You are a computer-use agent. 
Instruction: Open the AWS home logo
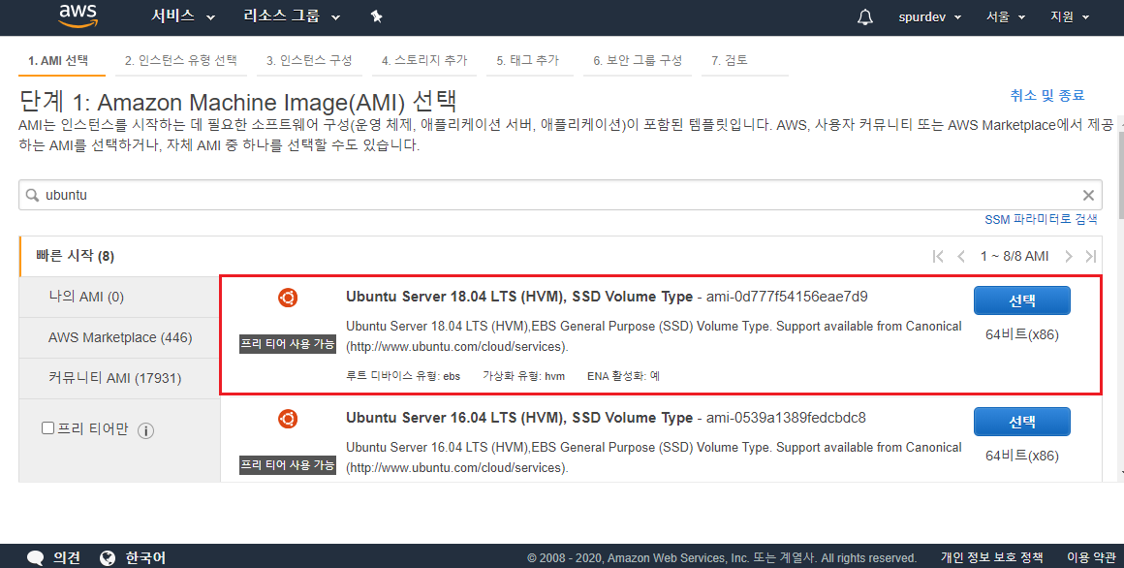[78, 16]
